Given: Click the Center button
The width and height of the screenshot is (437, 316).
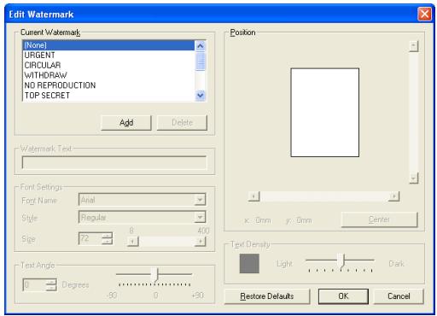Looking at the screenshot, I should 379,219.
